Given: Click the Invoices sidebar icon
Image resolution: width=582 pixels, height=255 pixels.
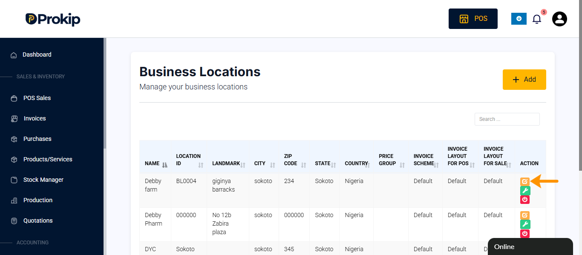Looking at the screenshot, I should pyautogui.click(x=14, y=119).
